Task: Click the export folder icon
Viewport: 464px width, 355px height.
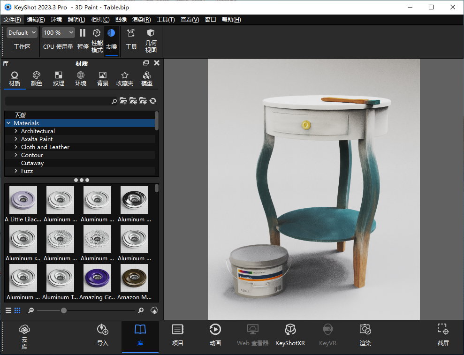Action: (143, 101)
